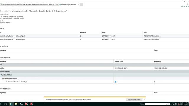The height and width of the screenshot is (106, 189).
Task: Click the red alert tray icon
Action: point(179,104)
